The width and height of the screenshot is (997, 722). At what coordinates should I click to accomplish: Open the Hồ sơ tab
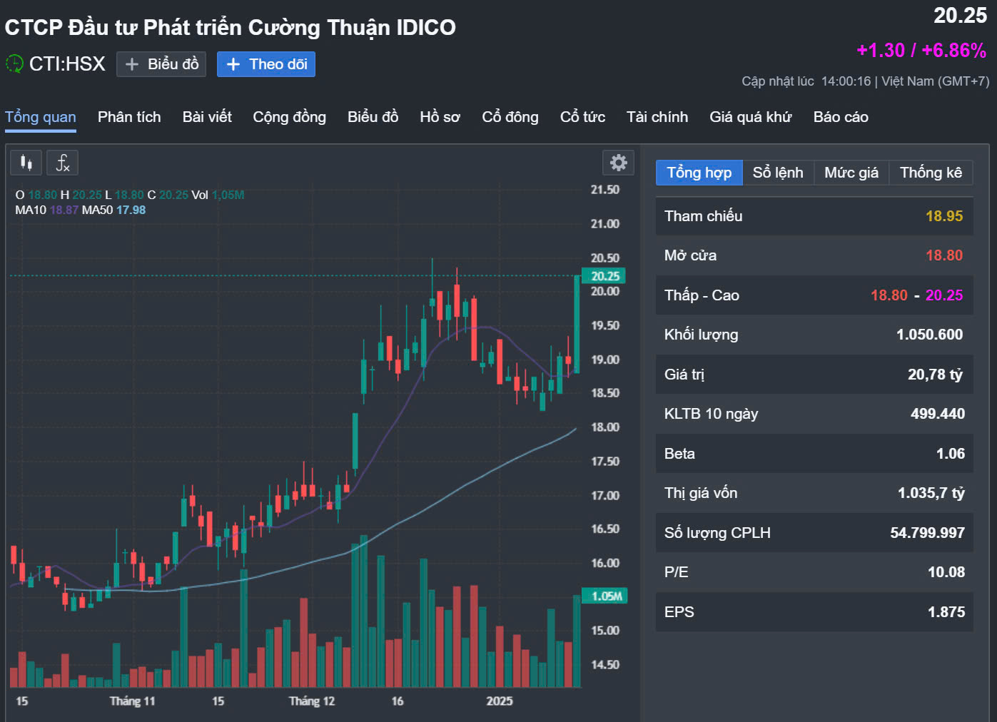click(440, 117)
